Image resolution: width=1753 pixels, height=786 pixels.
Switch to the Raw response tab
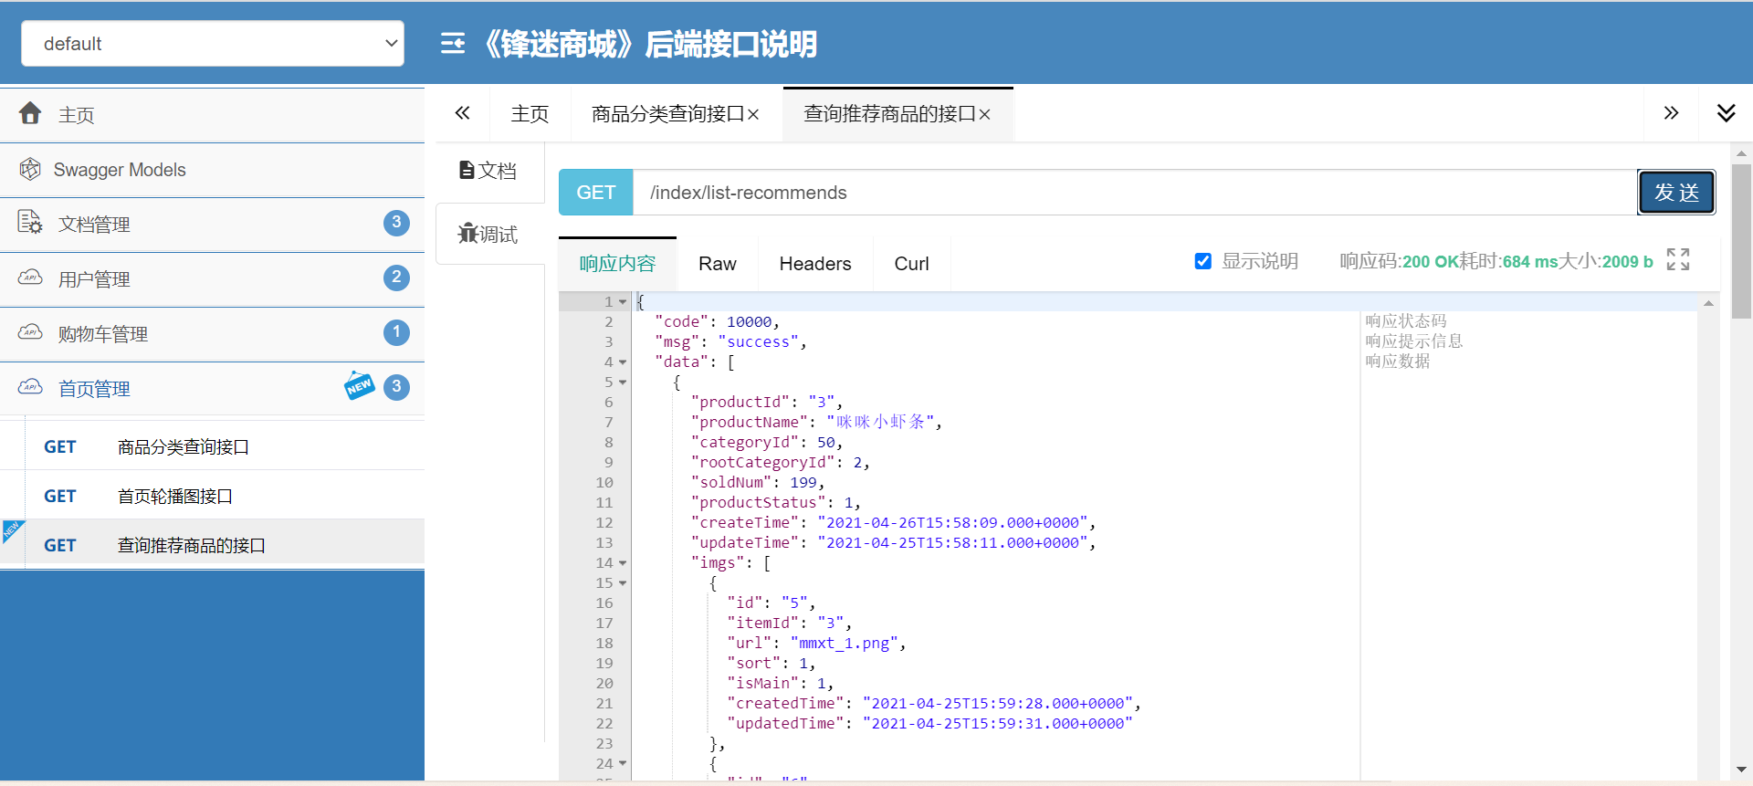coord(718,264)
